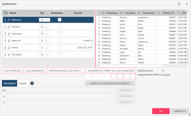The image size is (191, 116).
Task: Select the Eintritt row in column list
Action: (x=48, y=48)
